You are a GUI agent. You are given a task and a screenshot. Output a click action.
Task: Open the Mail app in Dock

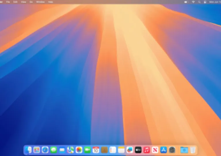pos(62,150)
